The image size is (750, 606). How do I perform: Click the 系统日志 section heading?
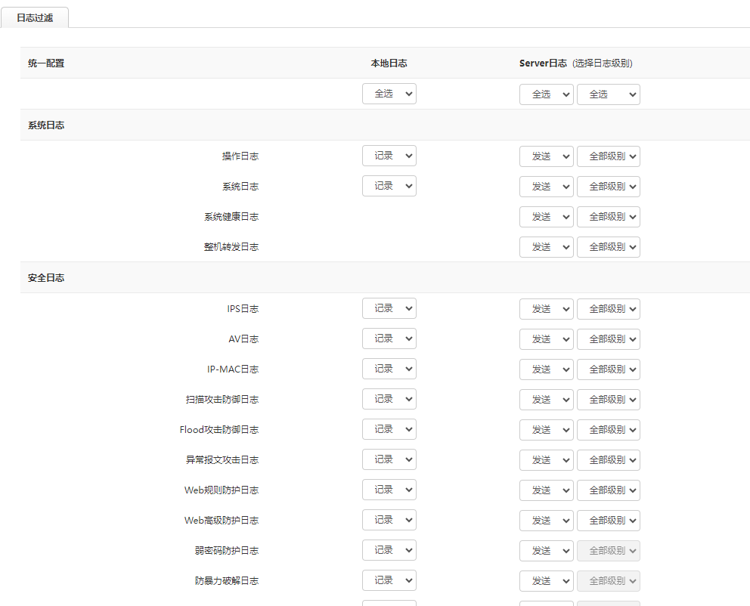[x=46, y=125]
